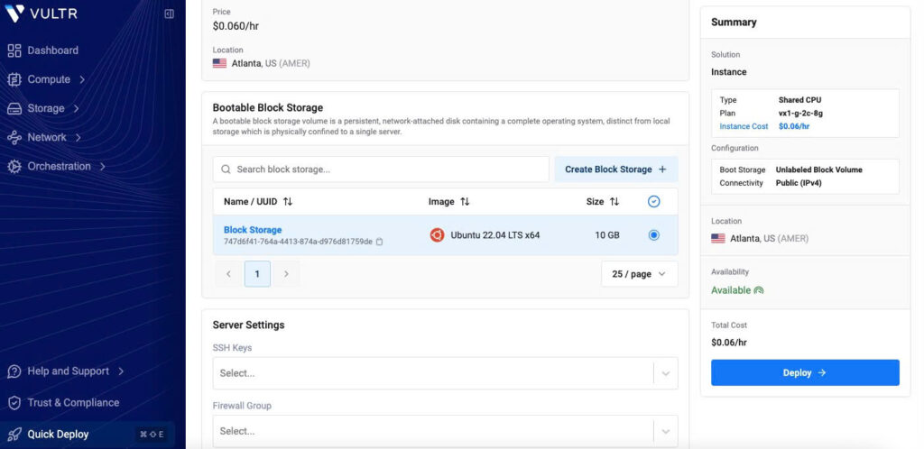This screenshot has width=924, height=449.
Task: Open the Block Storage volume link
Action: click(x=253, y=230)
